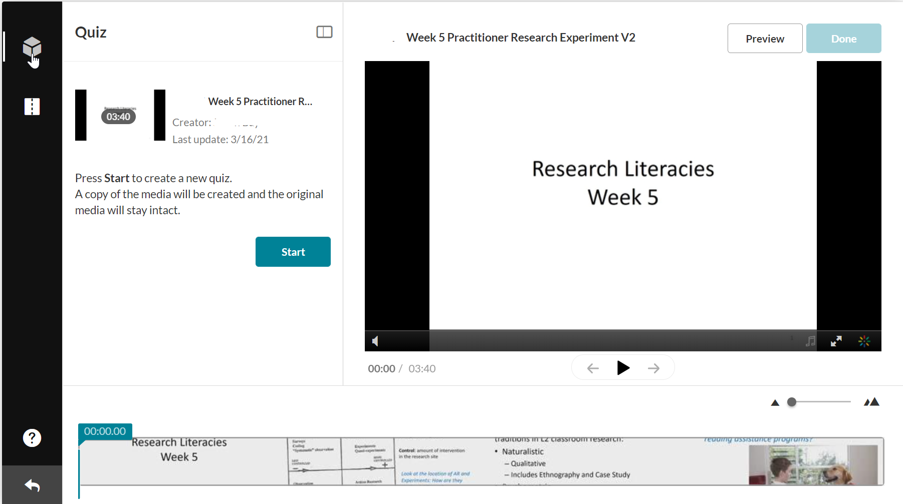Click the exit back arrow icon
Screen dimensions: 903x504
(32, 485)
